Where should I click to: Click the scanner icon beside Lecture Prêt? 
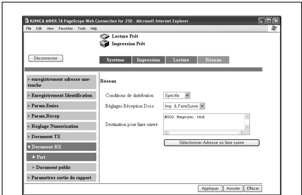(105, 36)
